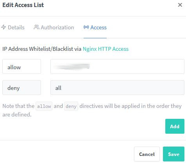Screen dimensions: 186x163
Task: Open the Authorization tab
Action: pyautogui.click(x=54, y=27)
